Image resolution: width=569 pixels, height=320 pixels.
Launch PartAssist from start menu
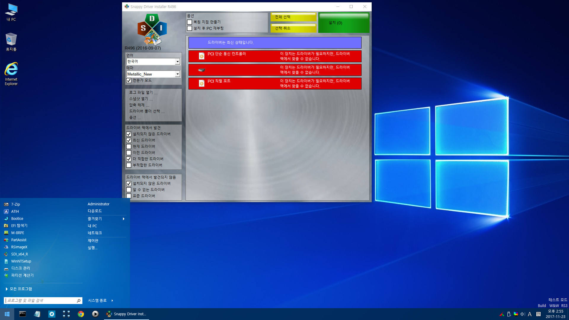pyautogui.click(x=19, y=240)
